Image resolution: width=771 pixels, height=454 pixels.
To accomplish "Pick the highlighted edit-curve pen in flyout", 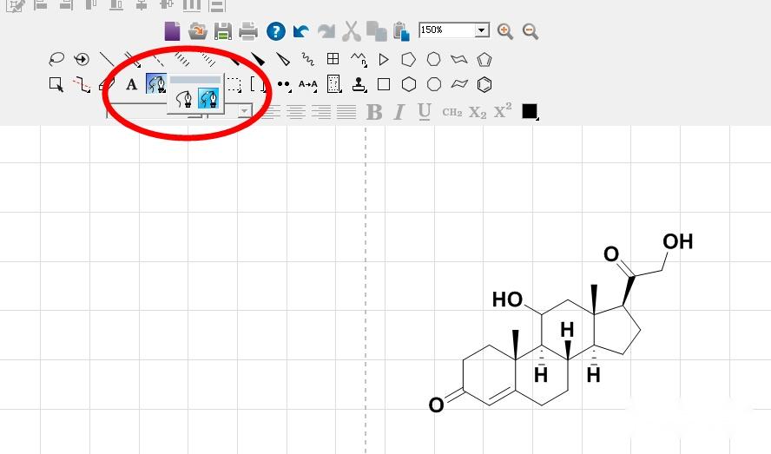I will coord(208,98).
